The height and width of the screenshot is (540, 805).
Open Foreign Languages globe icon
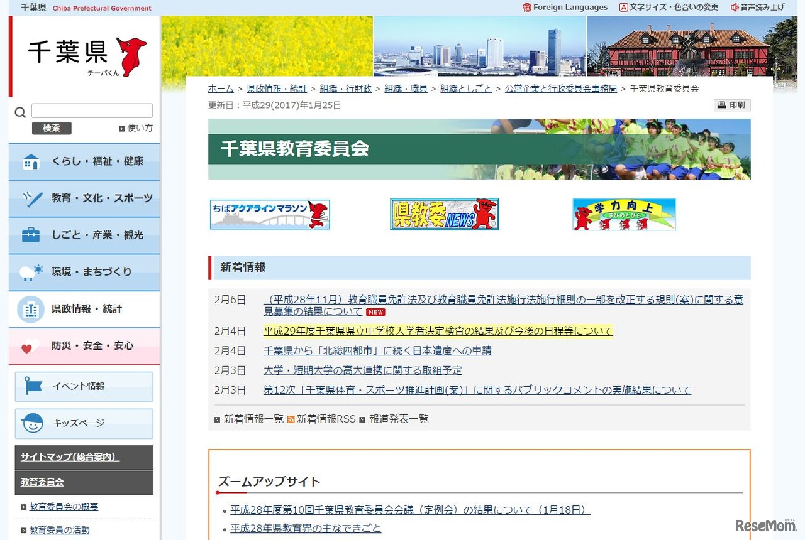527,8
